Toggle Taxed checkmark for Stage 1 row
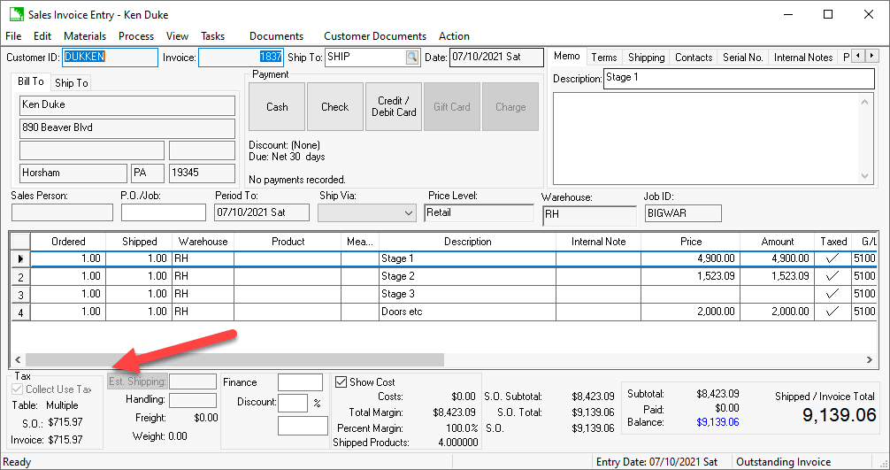 (x=831, y=258)
